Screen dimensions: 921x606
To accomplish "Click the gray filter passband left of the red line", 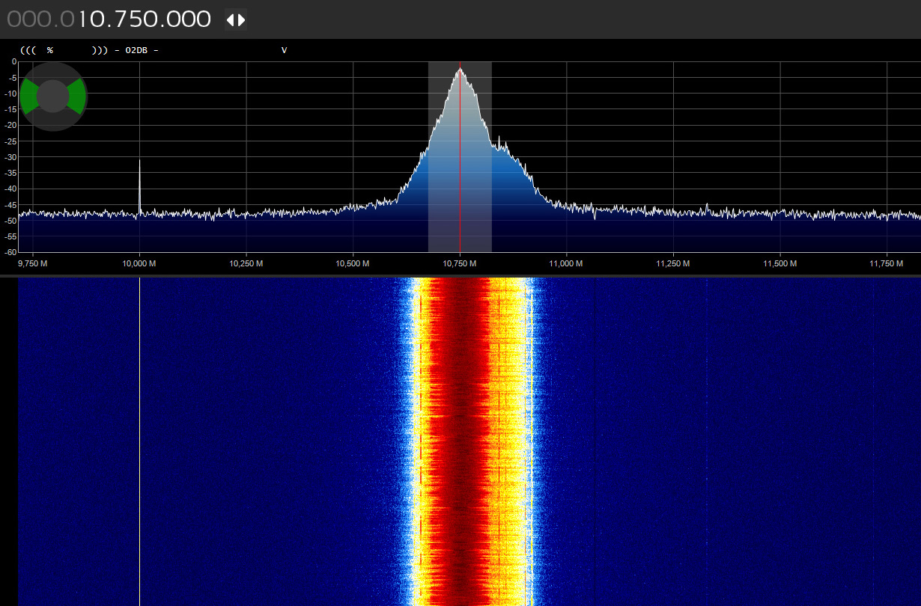I will [443, 157].
